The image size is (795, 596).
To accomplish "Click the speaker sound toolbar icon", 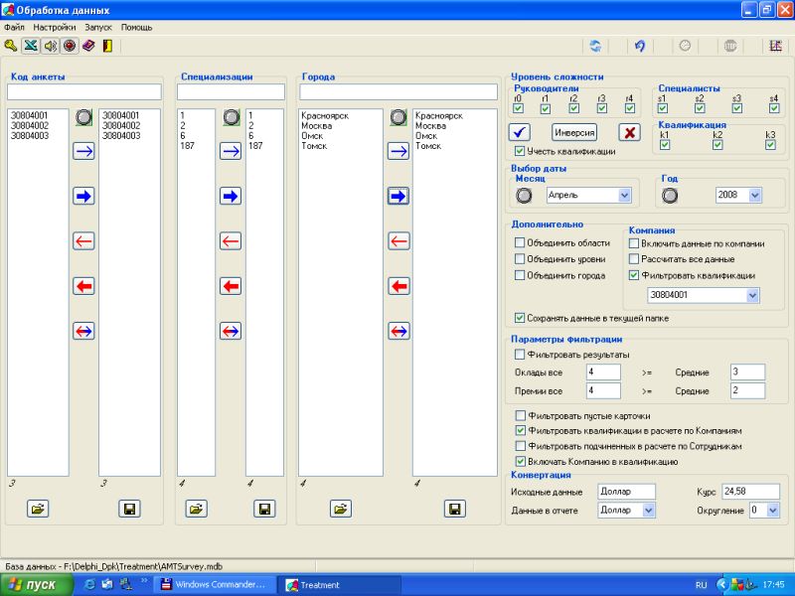I will (x=50, y=46).
